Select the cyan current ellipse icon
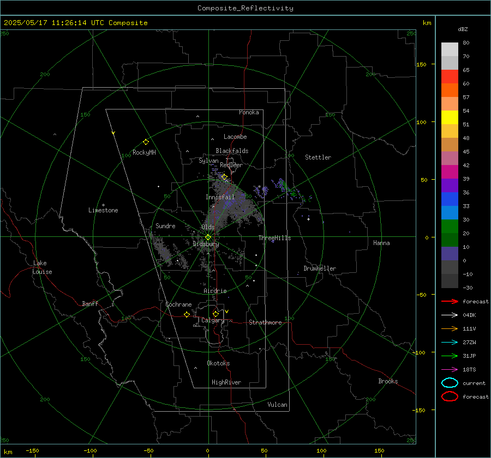The width and height of the screenshot is (491, 458). pyautogui.click(x=450, y=383)
